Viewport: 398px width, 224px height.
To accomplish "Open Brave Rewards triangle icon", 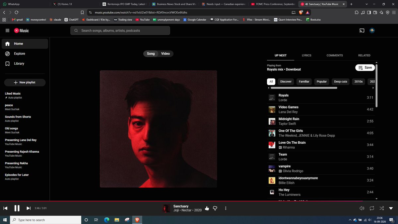I will pyautogui.click(x=307, y=12).
